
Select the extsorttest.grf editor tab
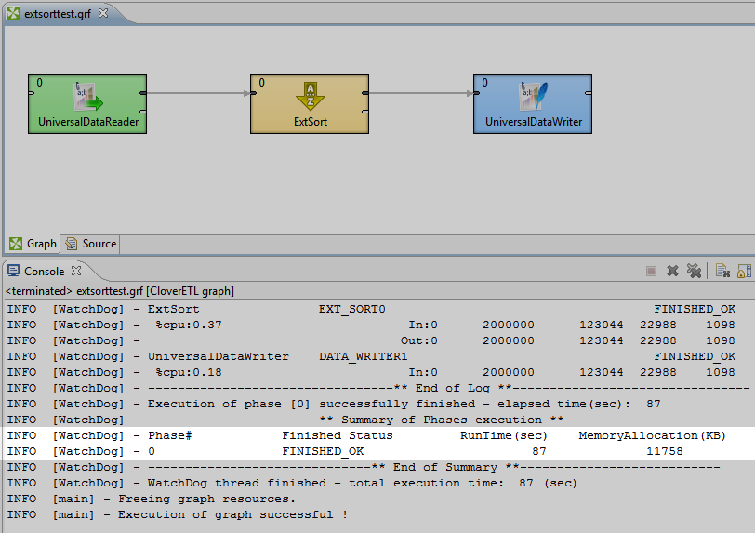(58, 14)
